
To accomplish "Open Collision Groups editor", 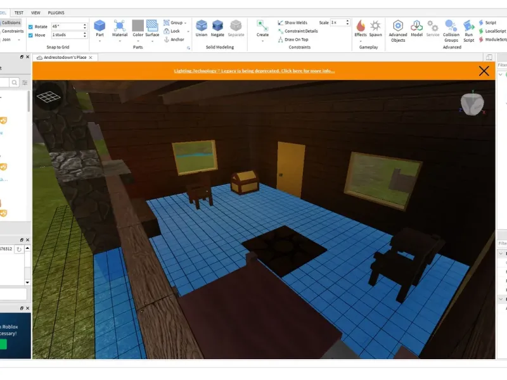I will [x=451, y=31].
